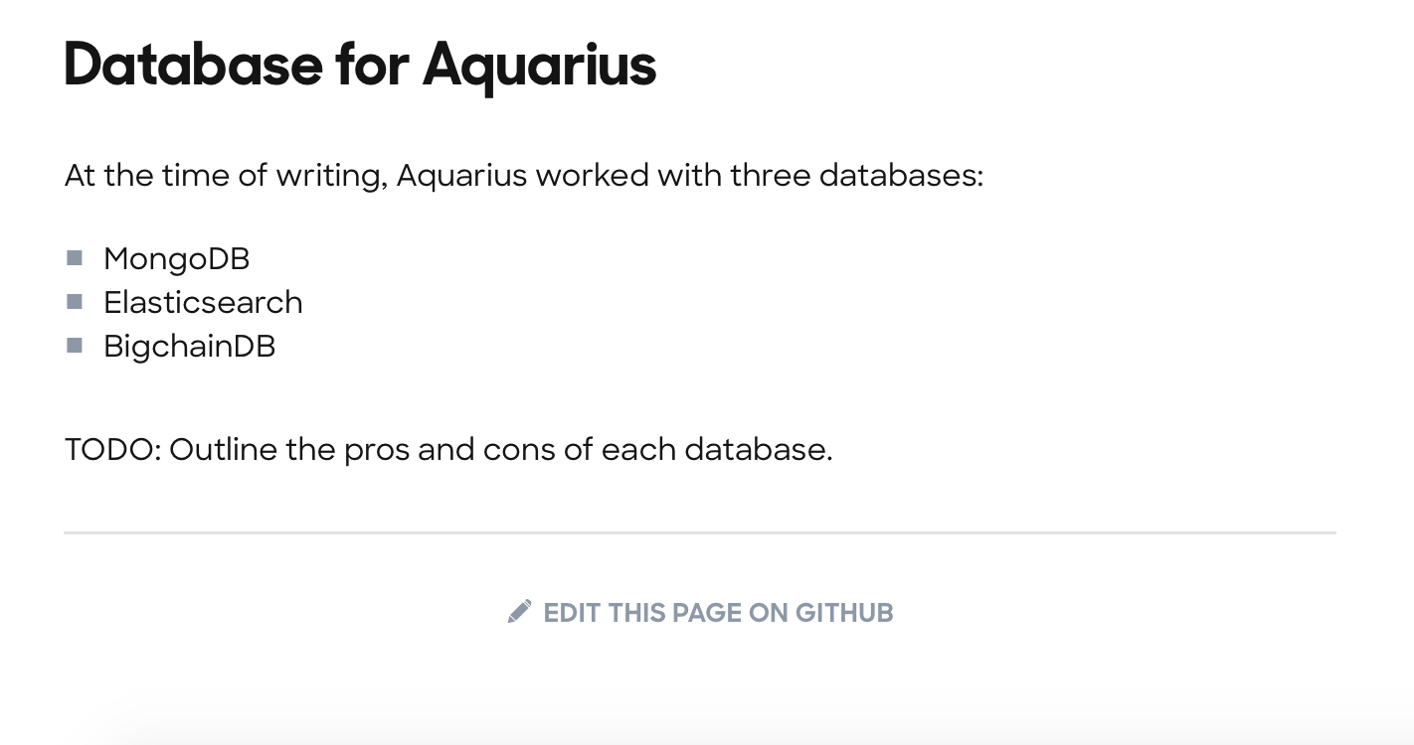This screenshot has width=1414, height=745.
Task: Click the square bullet beside BigchainDB
Action: (75, 345)
